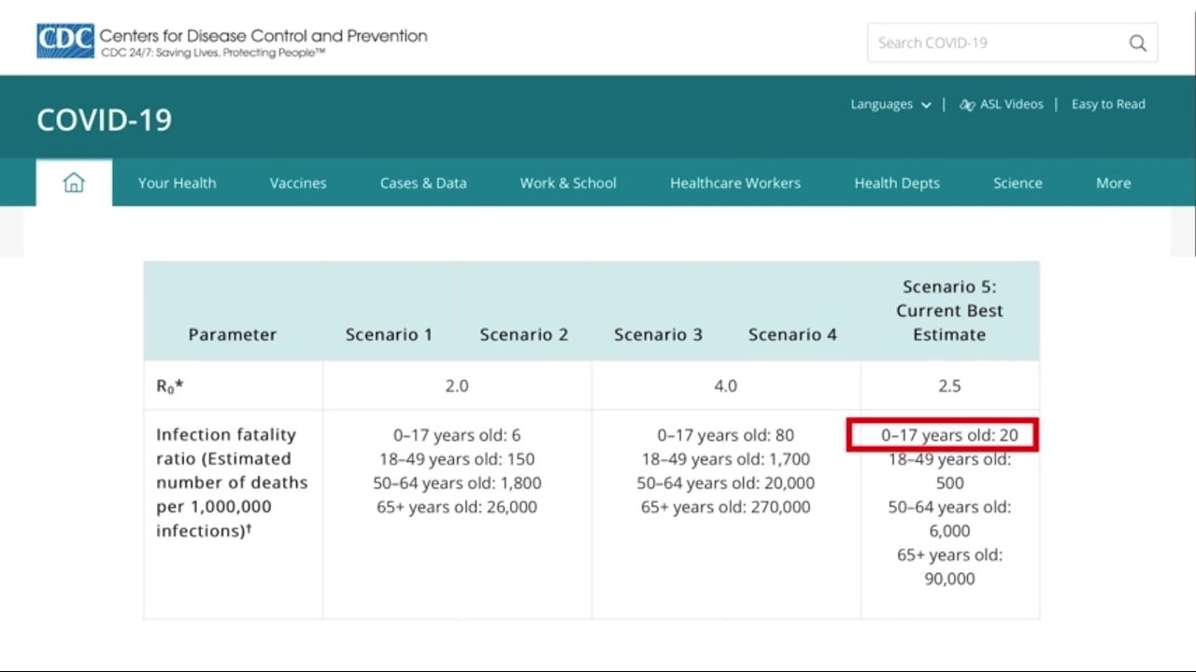
Task: Click the Easy to Read link
Action: (x=1108, y=105)
